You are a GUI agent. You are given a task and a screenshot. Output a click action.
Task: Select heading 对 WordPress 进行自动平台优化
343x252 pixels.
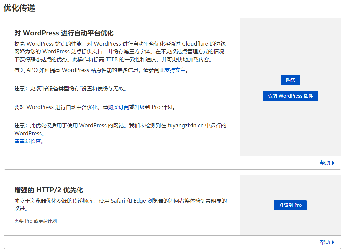64,33
